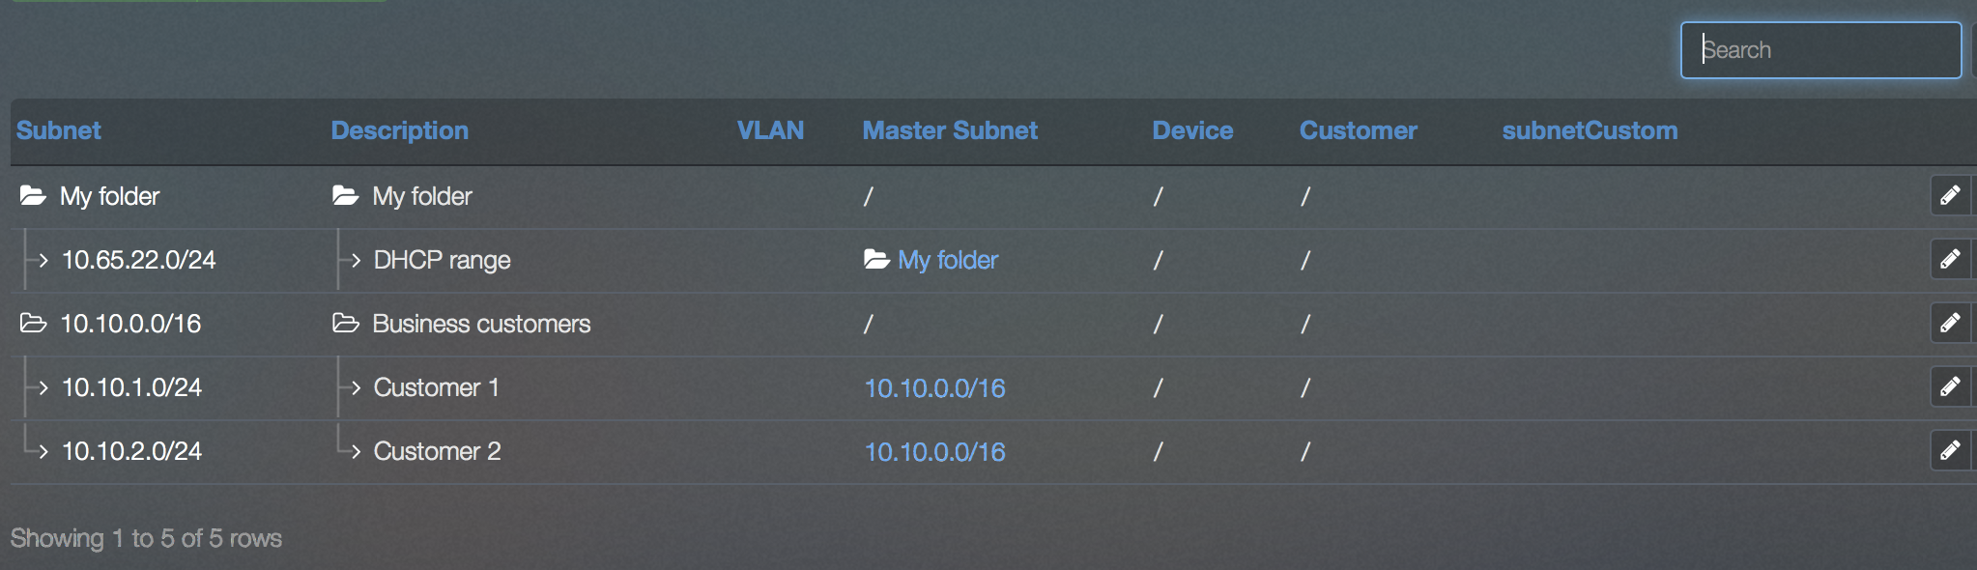
Task: Open the 10.10.0.0/16 master subnet link
Action: (935, 387)
